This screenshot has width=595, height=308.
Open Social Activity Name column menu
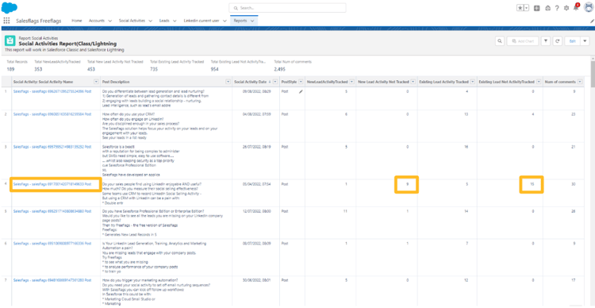96,82
